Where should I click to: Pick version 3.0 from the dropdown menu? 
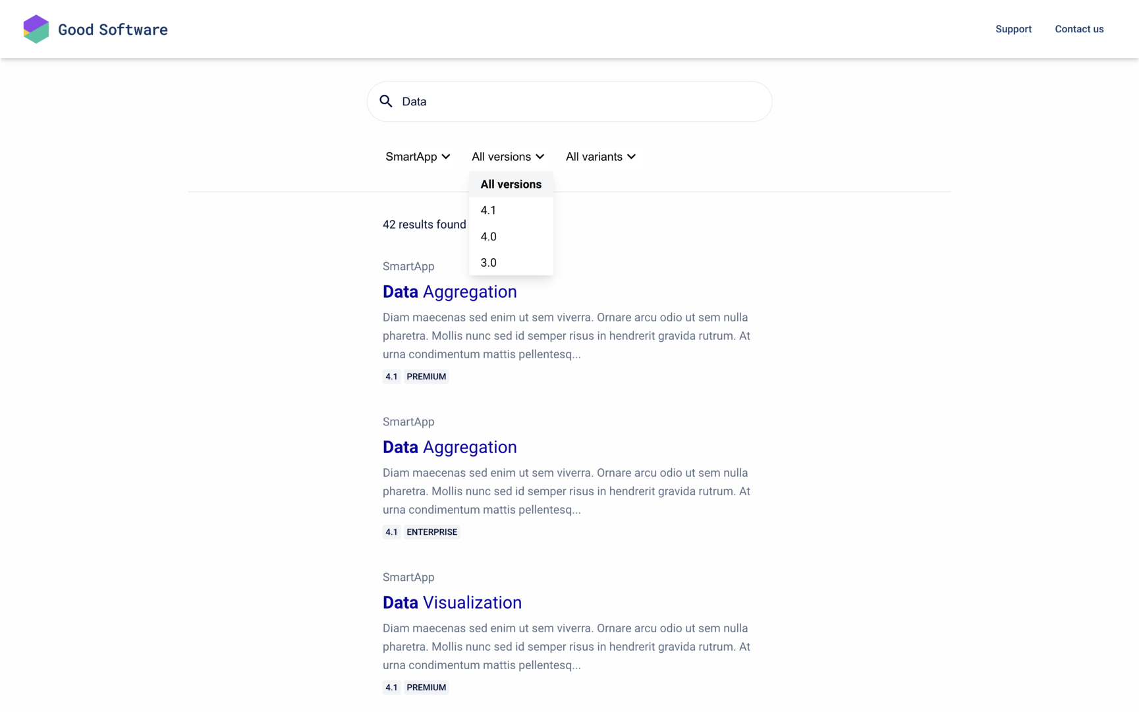click(x=488, y=263)
